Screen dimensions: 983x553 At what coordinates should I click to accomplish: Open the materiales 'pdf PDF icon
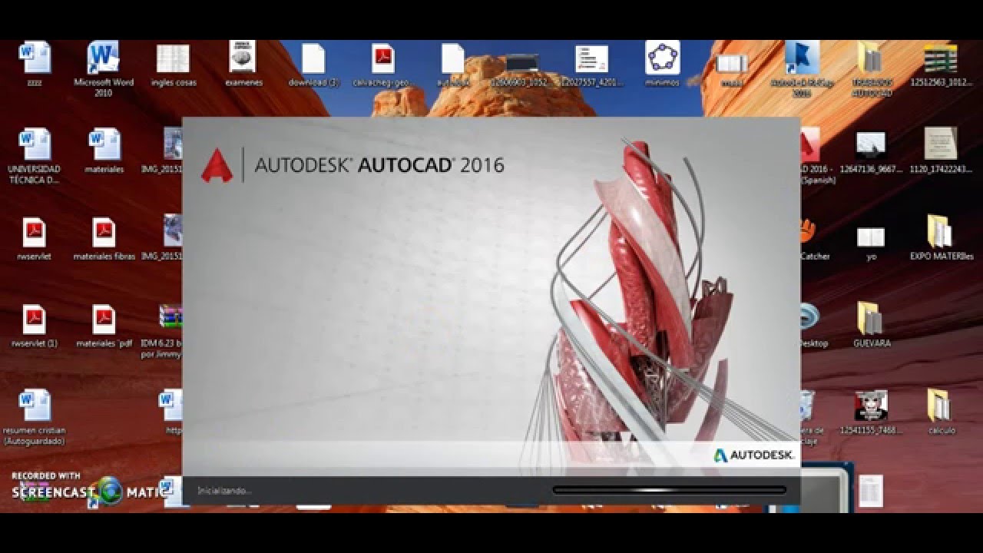[x=104, y=320]
